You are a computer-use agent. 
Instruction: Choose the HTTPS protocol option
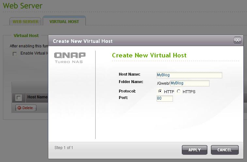pyautogui.click(x=178, y=92)
